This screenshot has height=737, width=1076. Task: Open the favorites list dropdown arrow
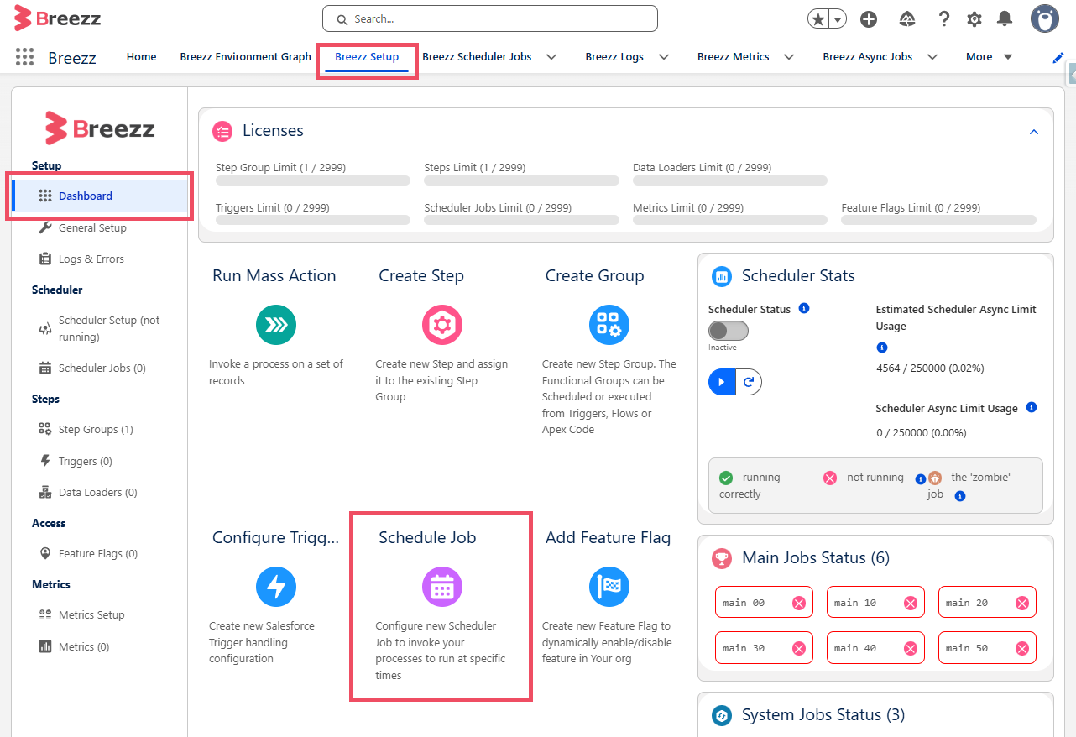[838, 19]
